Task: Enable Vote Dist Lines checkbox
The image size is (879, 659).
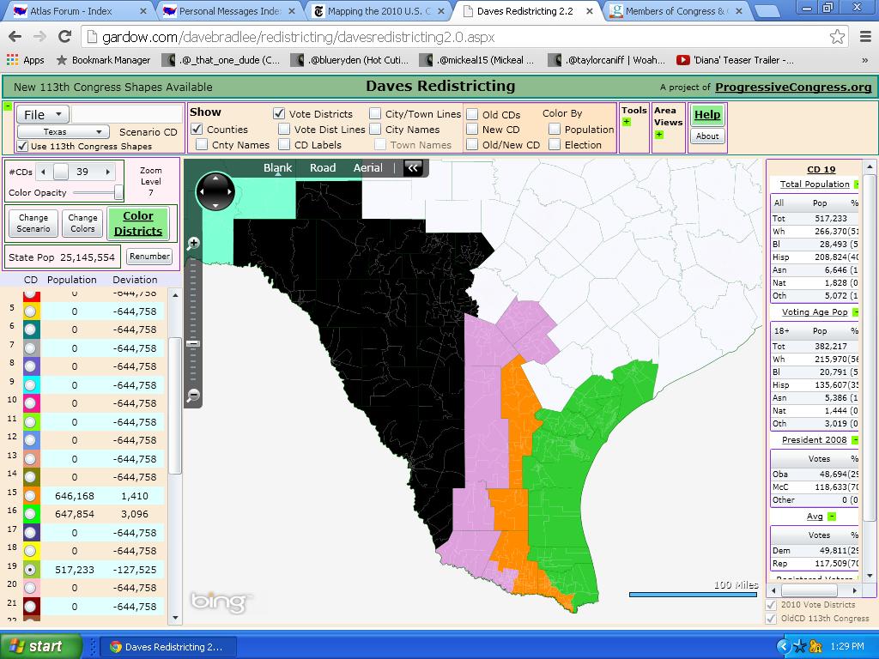Action: pos(284,129)
